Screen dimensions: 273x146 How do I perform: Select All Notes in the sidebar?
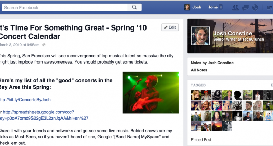[199, 70]
